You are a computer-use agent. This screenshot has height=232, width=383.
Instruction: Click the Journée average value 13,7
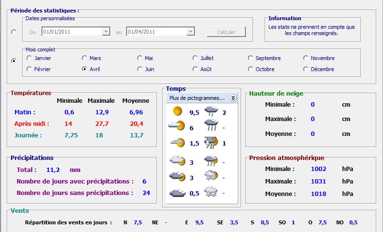click(137, 135)
